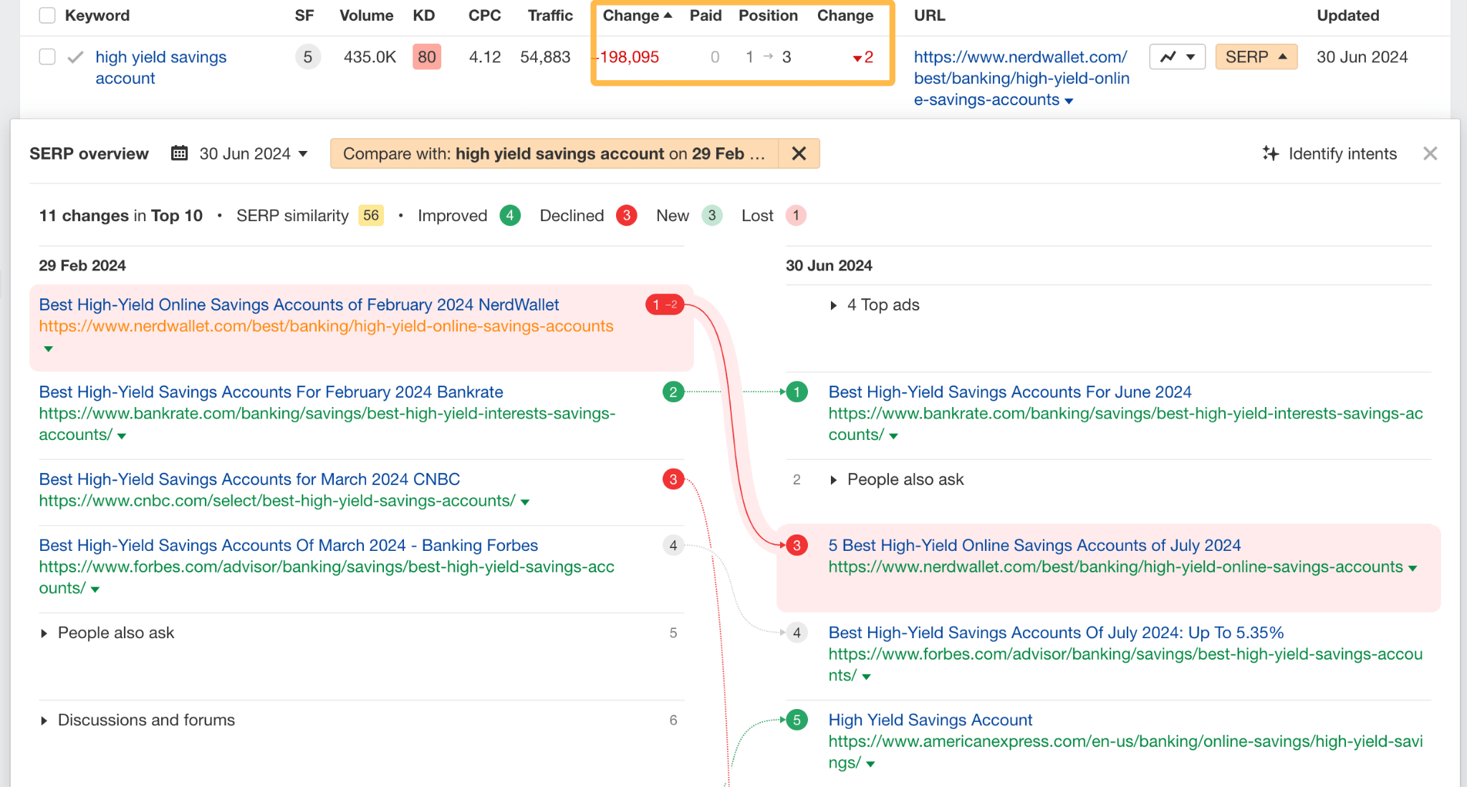Expand the URL dropdown arrow in the table row
1467x787 pixels.
click(x=1069, y=101)
